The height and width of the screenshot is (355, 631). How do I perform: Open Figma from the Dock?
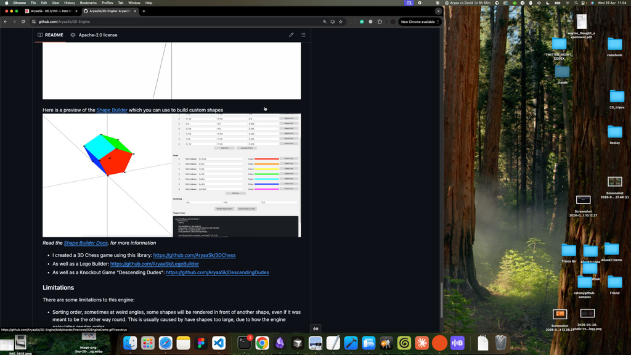(x=201, y=343)
